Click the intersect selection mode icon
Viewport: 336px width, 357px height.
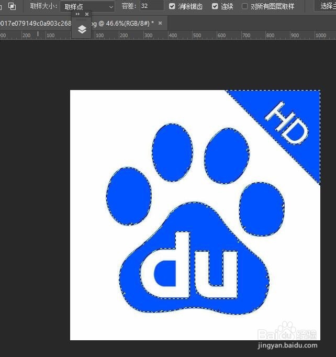12,6
